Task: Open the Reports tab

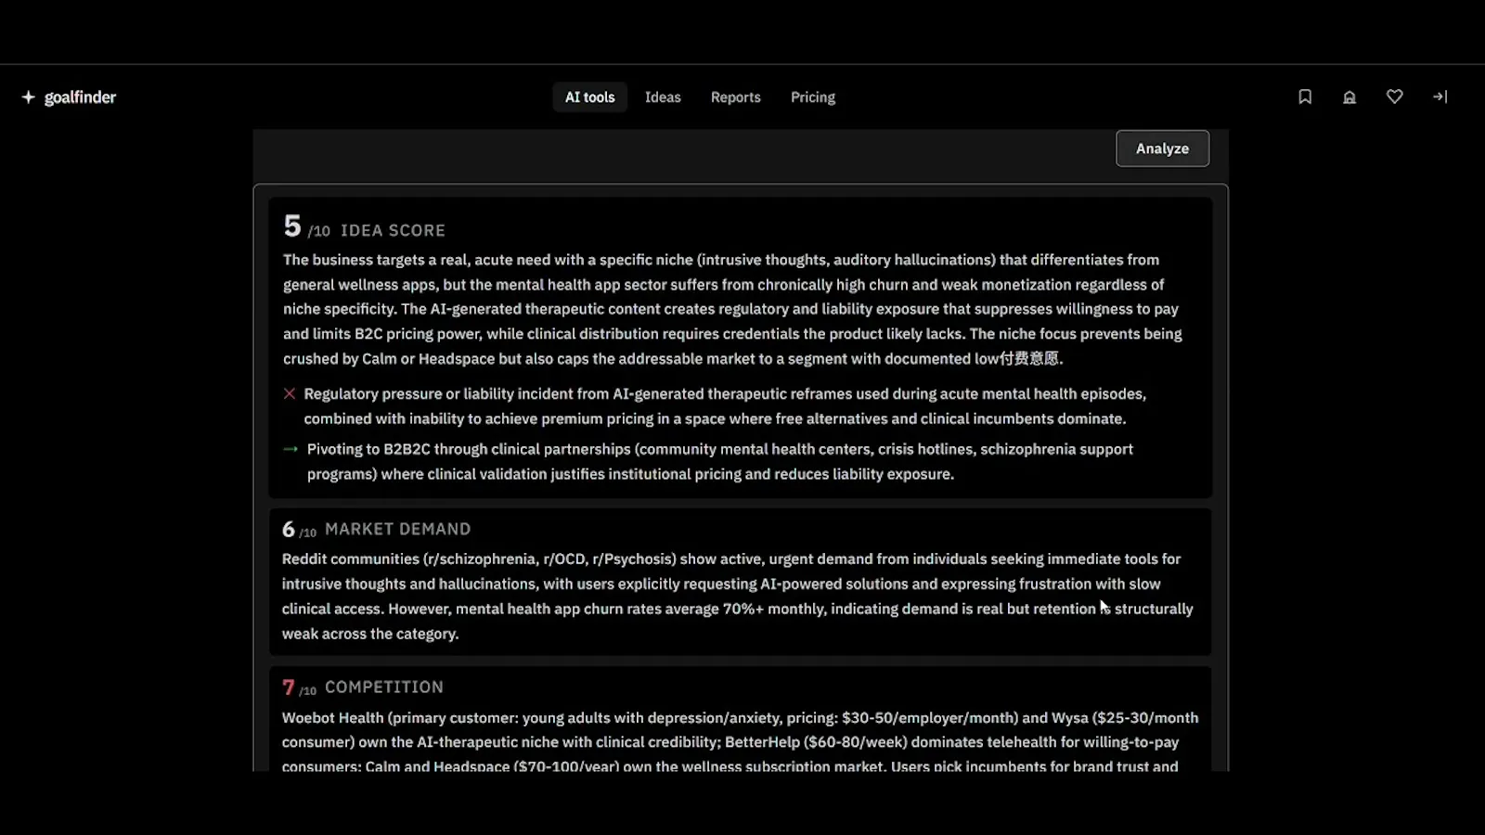Action: pyautogui.click(x=735, y=97)
